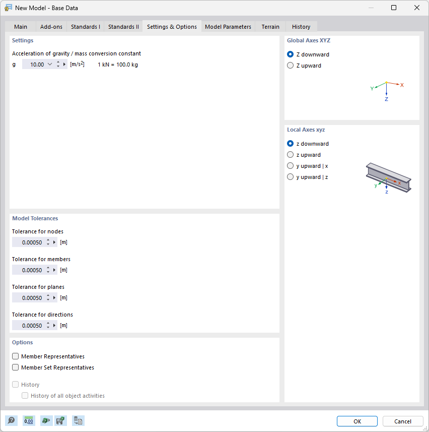Viewport: 429px width, 432px height.
Task: Open the gravity acceleration value dropdown
Action: point(50,64)
